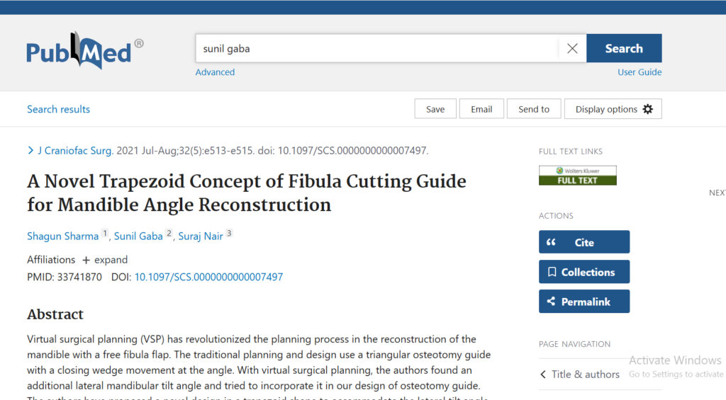
Task: Click the Collections bookmark icon
Action: coord(552,272)
